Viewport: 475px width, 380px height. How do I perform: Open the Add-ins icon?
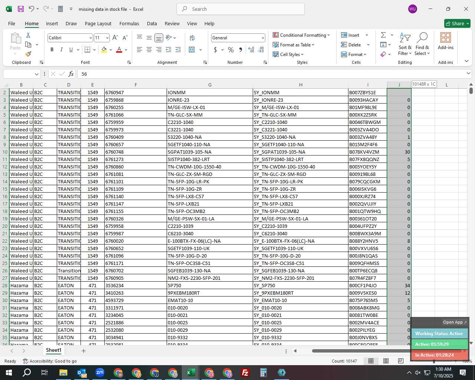pos(445,41)
